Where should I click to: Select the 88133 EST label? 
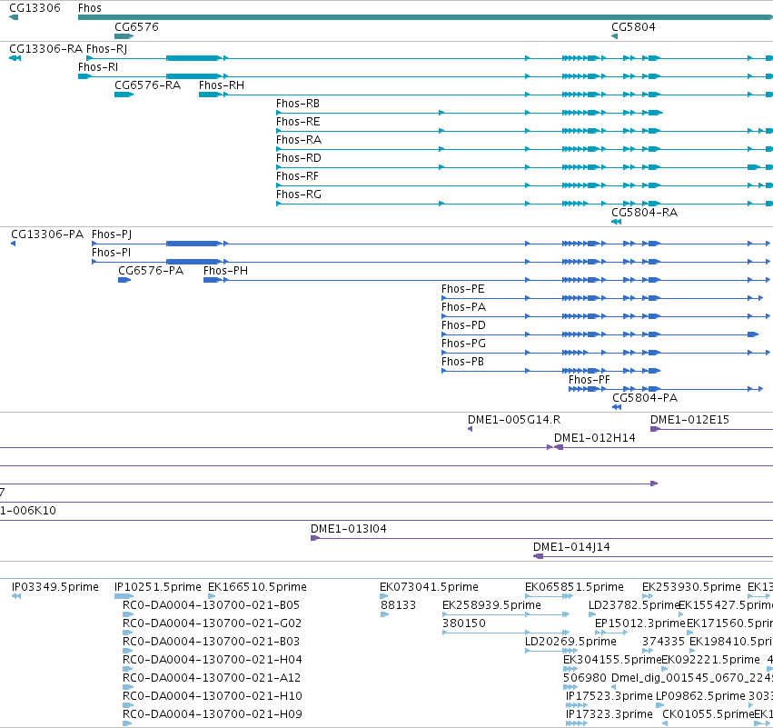point(399,604)
